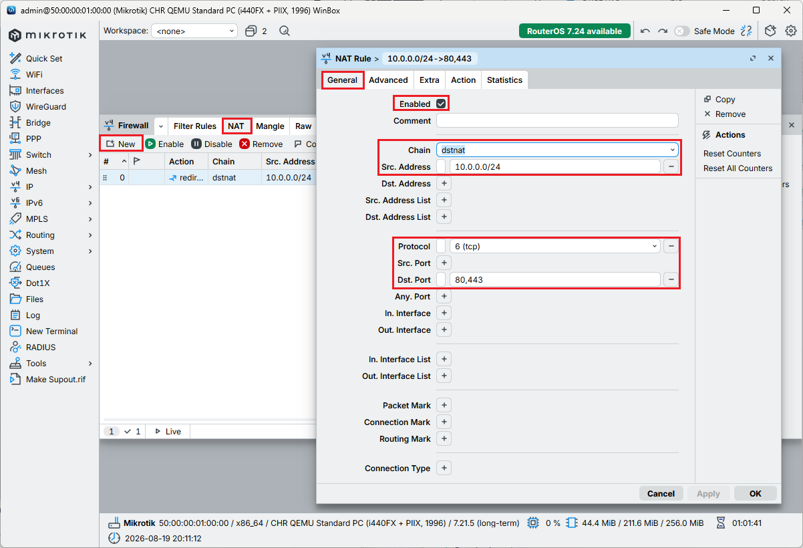Open the PPP section
This screenshot has height=548, width=803.
coord(33,138)
